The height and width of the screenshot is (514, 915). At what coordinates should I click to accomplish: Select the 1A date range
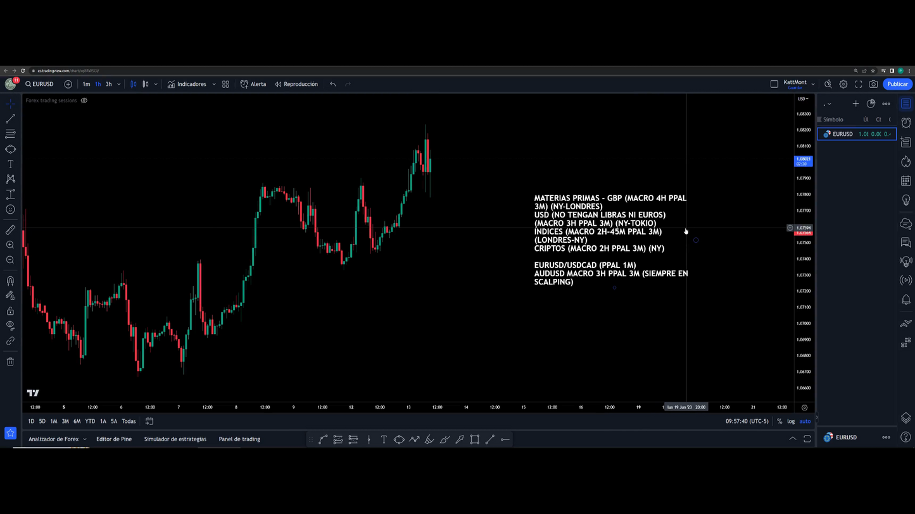[103, 421]
